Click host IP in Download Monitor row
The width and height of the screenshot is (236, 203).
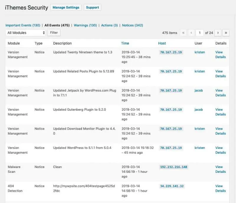point(171,129)
